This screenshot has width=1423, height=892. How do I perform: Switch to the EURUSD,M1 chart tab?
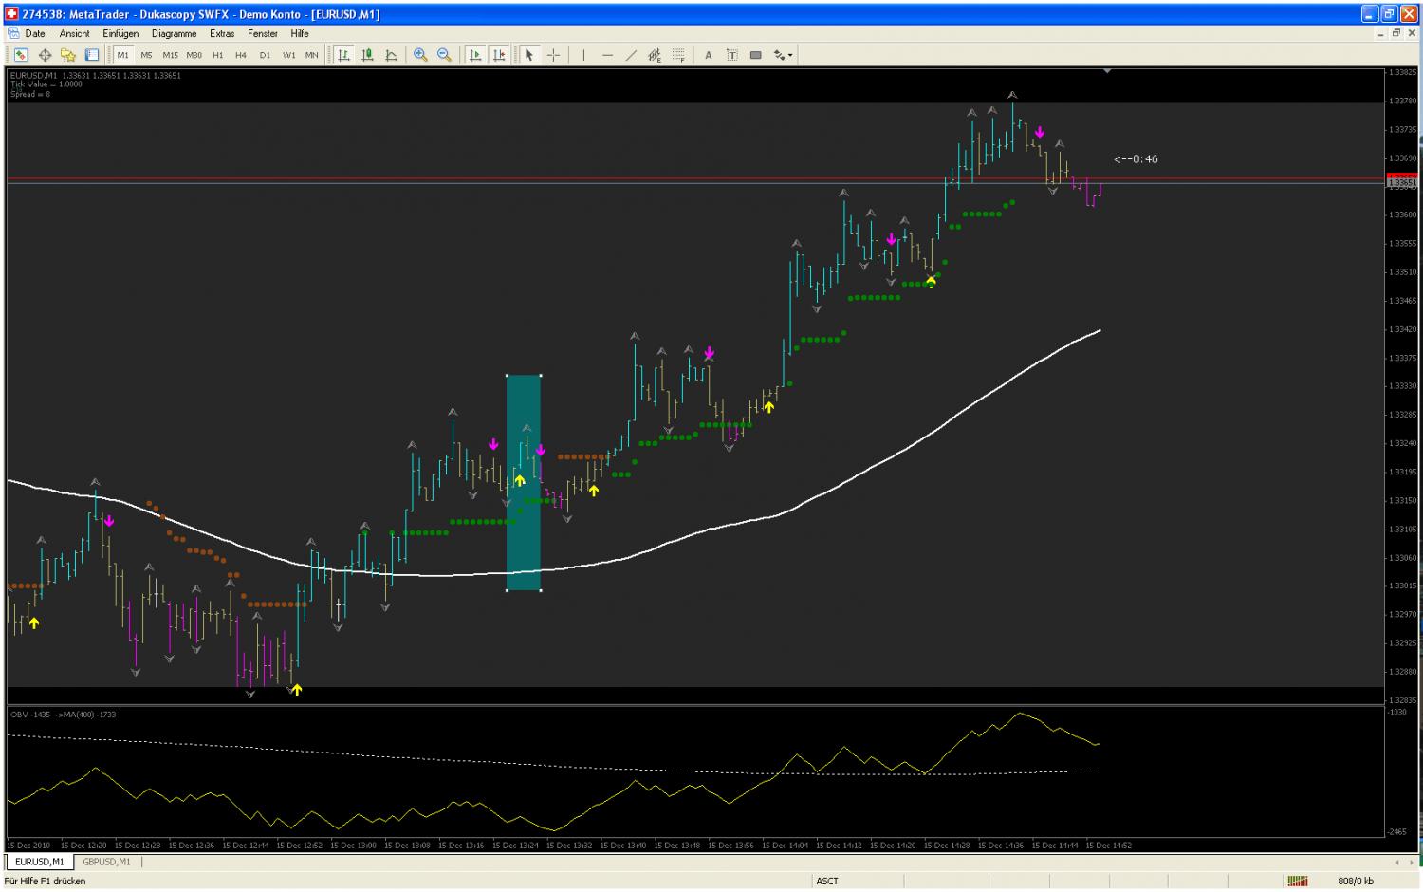[40, 863]
